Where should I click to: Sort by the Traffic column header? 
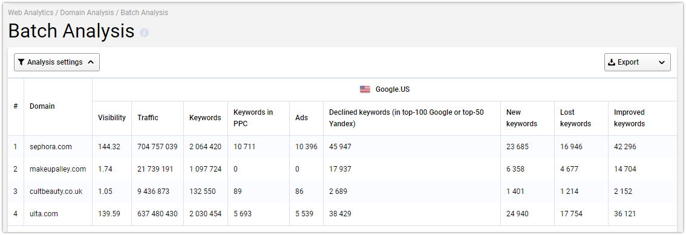pyautogui.click(x=148, y=117)
